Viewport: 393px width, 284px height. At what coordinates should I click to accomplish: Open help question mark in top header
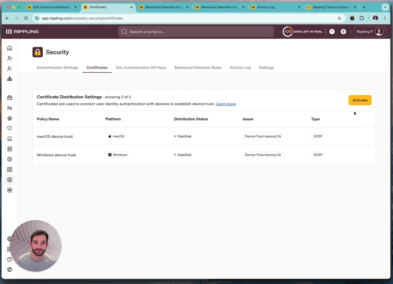coord(332,32)
